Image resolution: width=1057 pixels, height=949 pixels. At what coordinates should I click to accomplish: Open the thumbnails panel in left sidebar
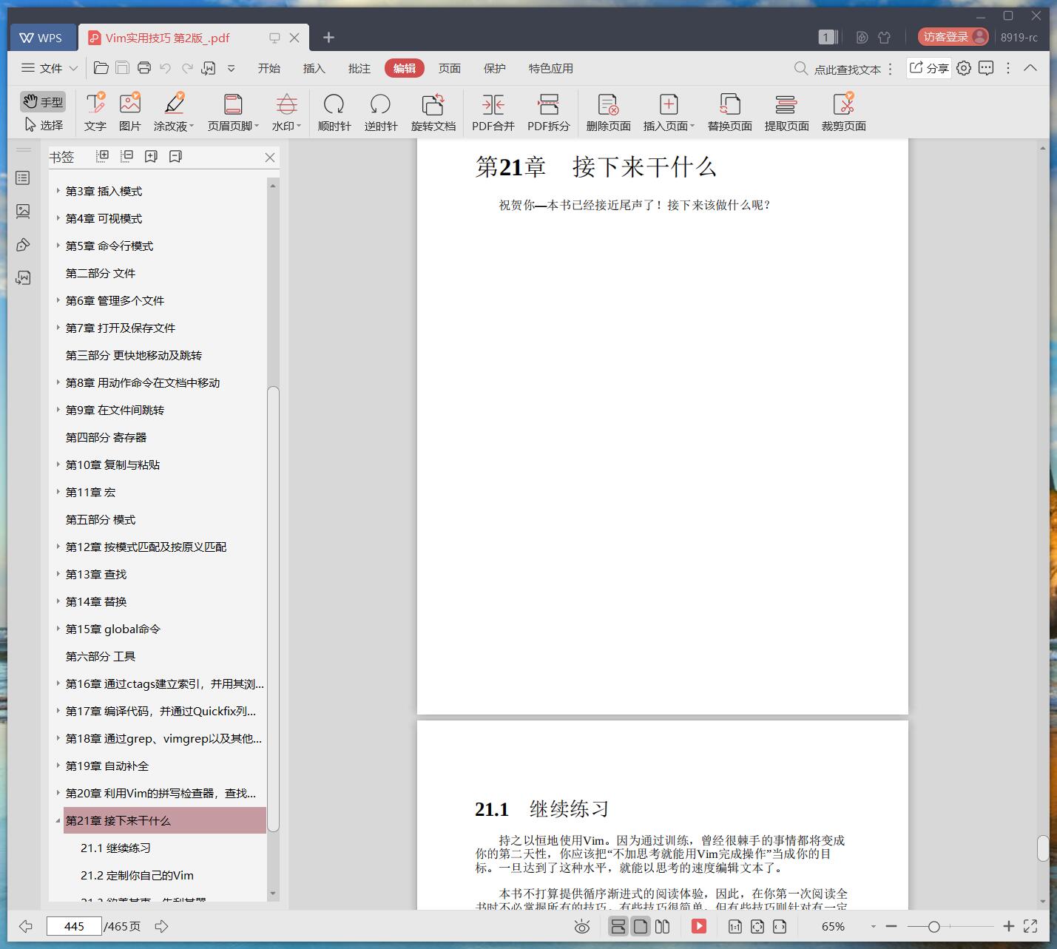(x=23, y=212)
